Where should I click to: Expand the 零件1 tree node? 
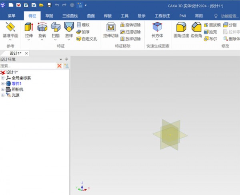coord(3,84)
